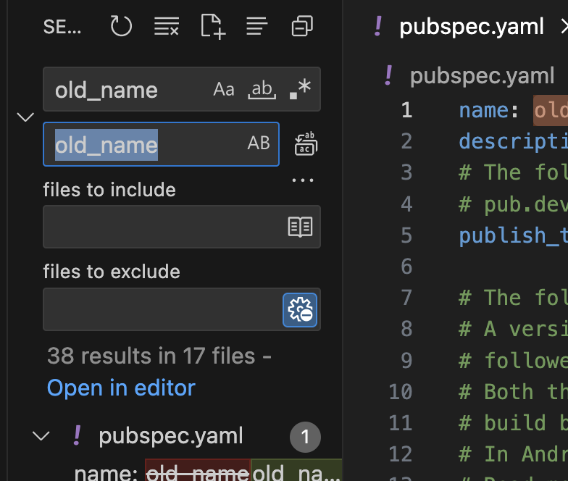The image size is (568, 481).
Task: Click the Replace All icon
Action: click(x=306, y=144)
